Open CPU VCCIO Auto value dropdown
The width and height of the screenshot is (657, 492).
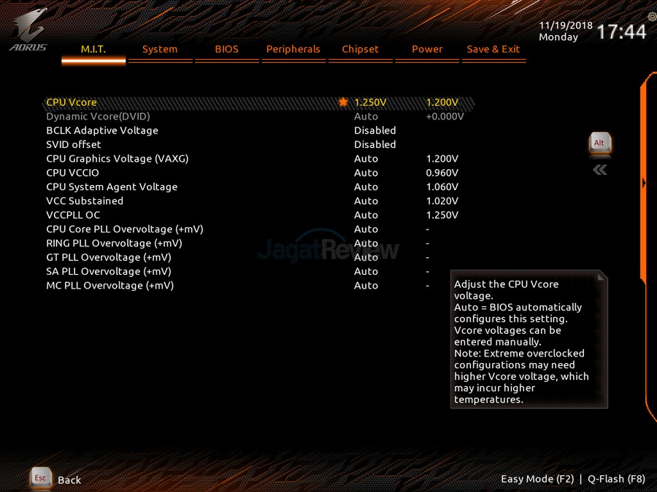[366, 173]
